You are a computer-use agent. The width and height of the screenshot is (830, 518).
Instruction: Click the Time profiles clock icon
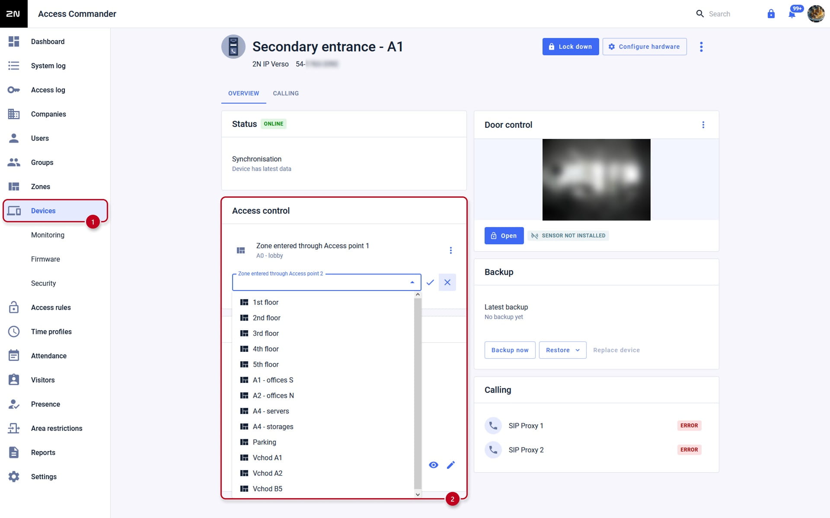(x=14, y=332)
